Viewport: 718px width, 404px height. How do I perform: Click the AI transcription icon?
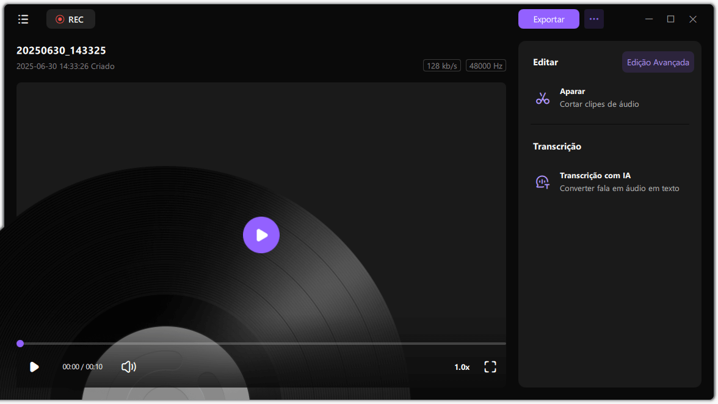[543, 182]
